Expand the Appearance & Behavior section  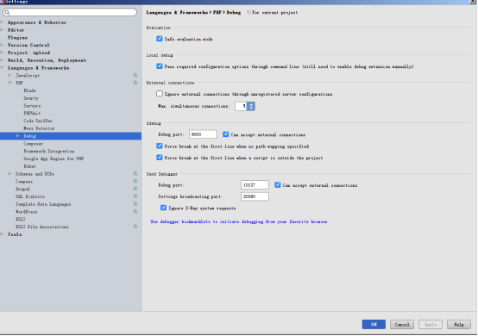tap(2, 22)
